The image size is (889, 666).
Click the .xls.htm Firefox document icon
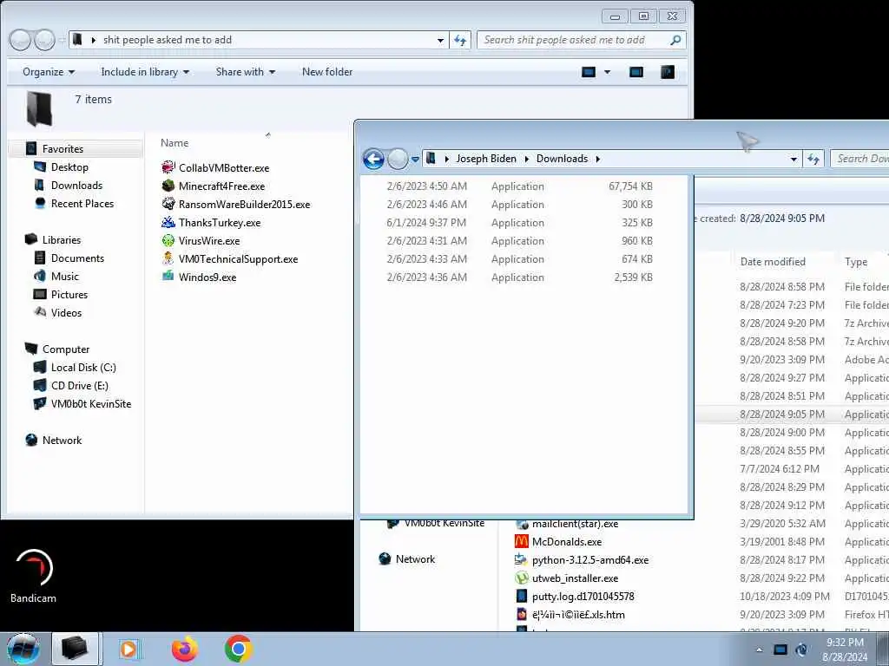(x=521, y=614)
